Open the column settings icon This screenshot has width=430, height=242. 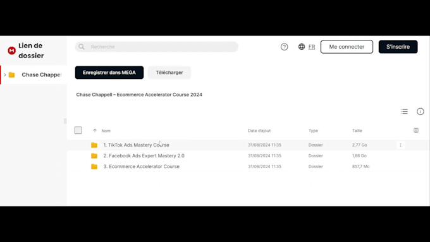pos(416,130)
